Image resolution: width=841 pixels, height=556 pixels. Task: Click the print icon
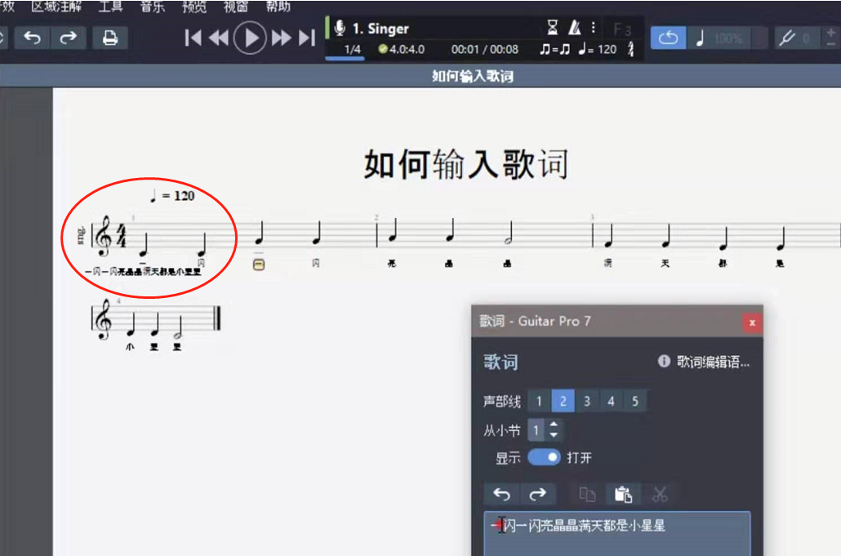110,38
